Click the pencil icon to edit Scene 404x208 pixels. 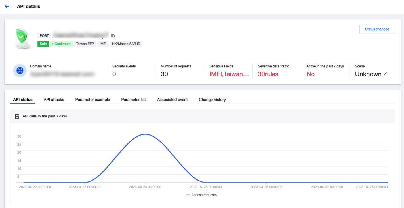point(385,74)
